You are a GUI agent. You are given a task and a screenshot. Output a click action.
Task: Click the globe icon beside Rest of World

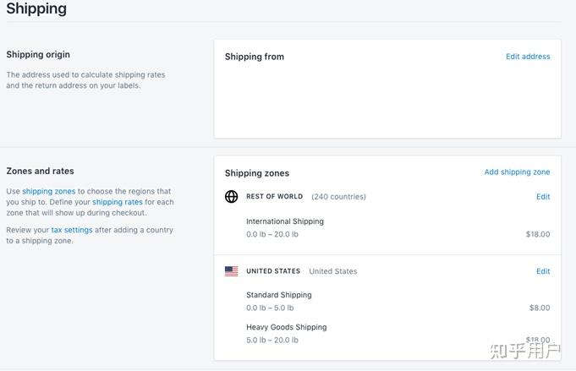[231, 197]
